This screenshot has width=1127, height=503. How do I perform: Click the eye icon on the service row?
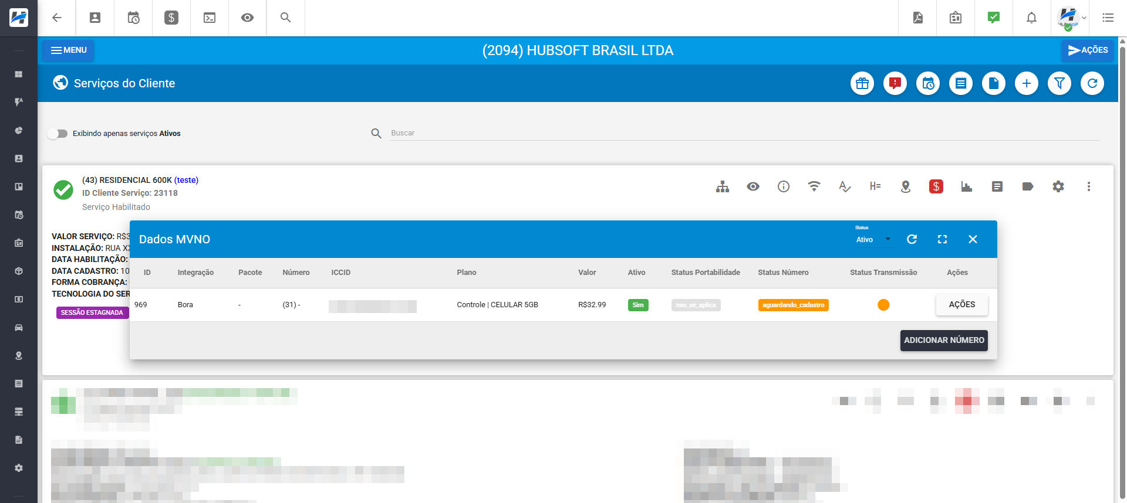coord(753,186)
